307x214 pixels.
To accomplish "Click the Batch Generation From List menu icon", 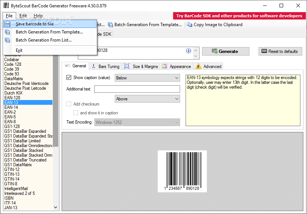I will (7, 40).
